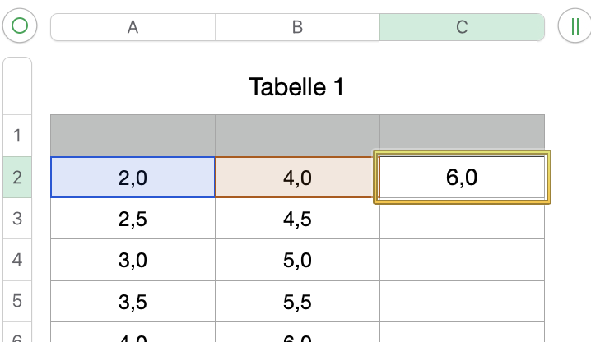This screenshot has width=591, height=342.
Task: Click the table title "Tabelle 1"
Action: 296,86
